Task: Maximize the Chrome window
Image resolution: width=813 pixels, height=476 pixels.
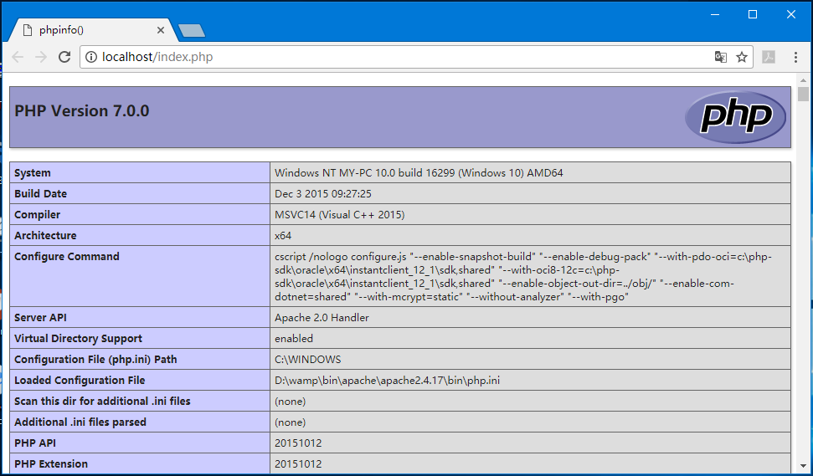Action: 753,14
